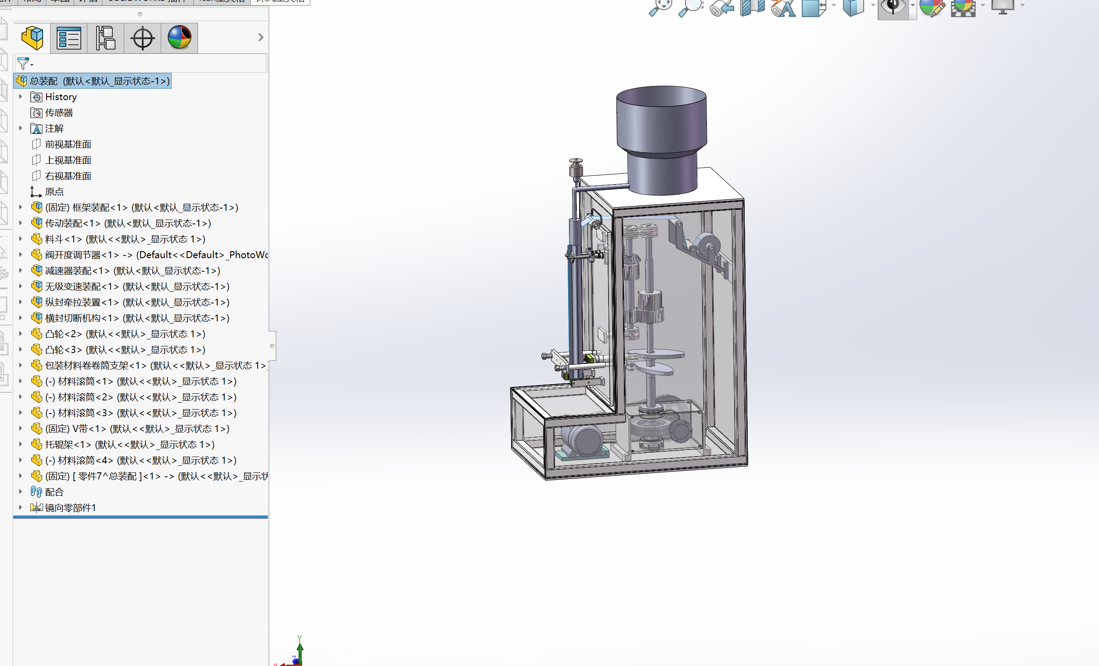Viewport: 1099px width, 666px height.
Task: Expand the 配合 mates folder
Action: tap(21, 492)
